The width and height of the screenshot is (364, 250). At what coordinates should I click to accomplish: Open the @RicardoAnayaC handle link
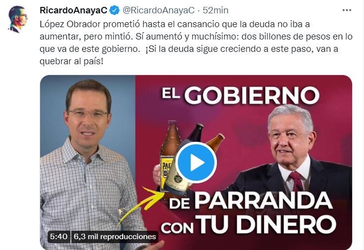[158, 10]
